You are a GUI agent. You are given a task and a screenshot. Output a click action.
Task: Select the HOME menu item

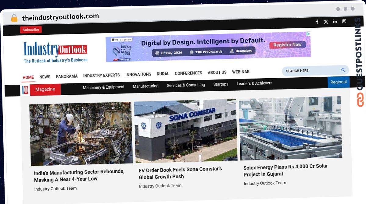click(x=28, y=77)
